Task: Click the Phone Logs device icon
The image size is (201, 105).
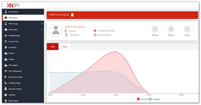Action: (x=6, y=23)
